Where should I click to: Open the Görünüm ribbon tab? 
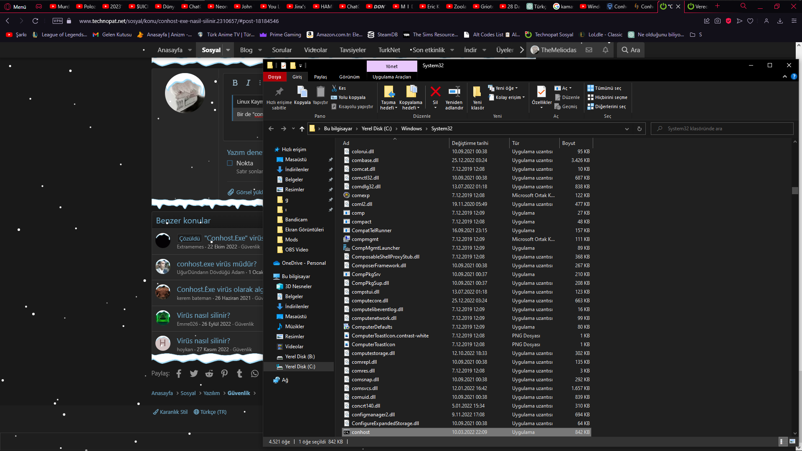point(349,77)
